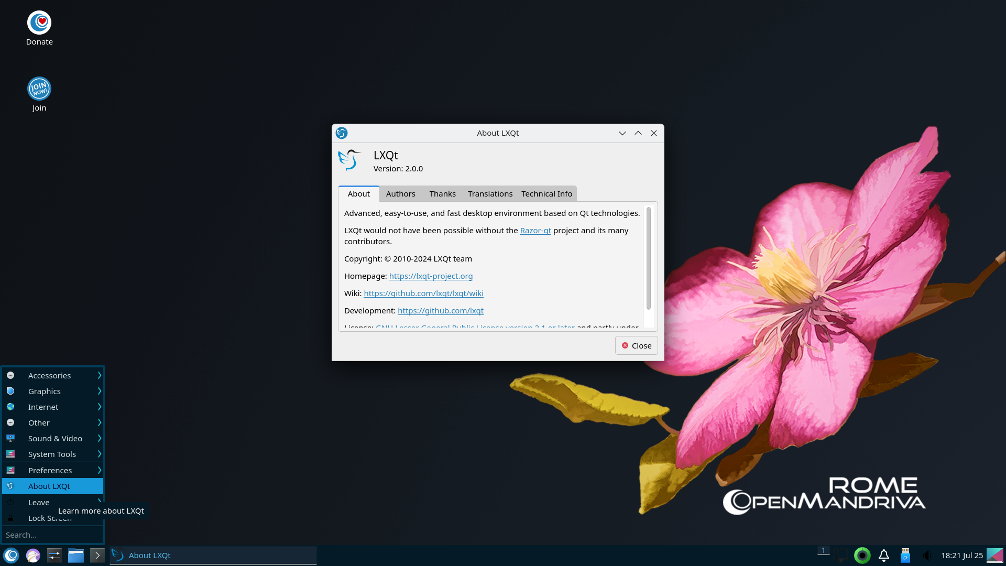The height and width of the screenshot is (566, 1006).
Task: Expand the Preferences submenu
Action: (x=52, y=471)
